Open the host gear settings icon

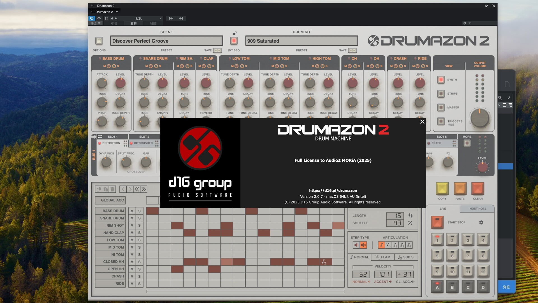(x=465, y=23)
